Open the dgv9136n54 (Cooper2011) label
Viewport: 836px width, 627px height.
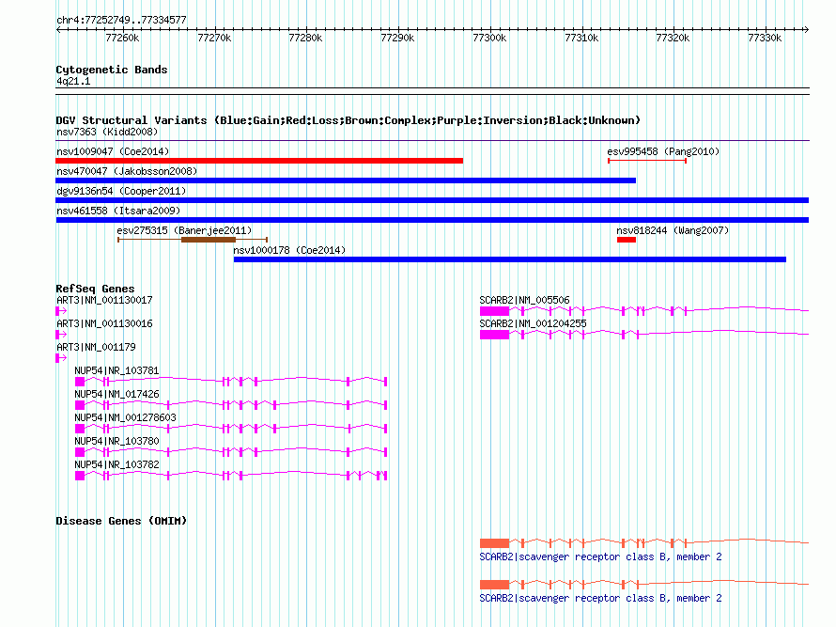point(121,191)
